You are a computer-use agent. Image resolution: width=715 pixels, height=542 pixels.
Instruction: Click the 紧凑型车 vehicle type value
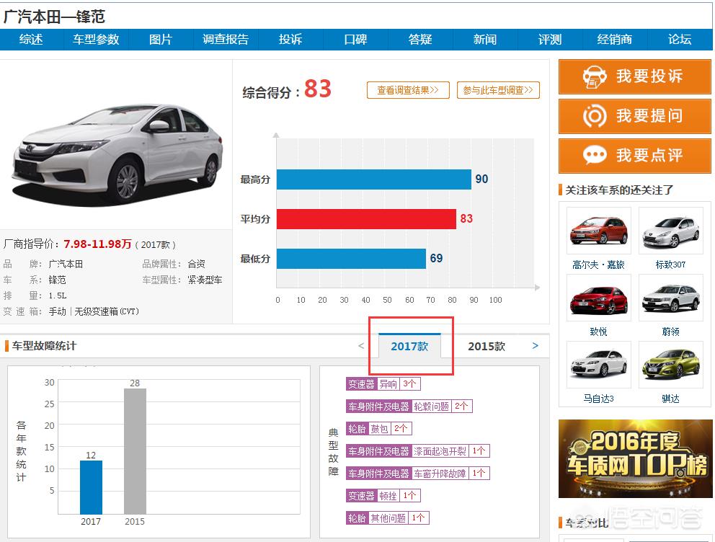tap(205, 280)
